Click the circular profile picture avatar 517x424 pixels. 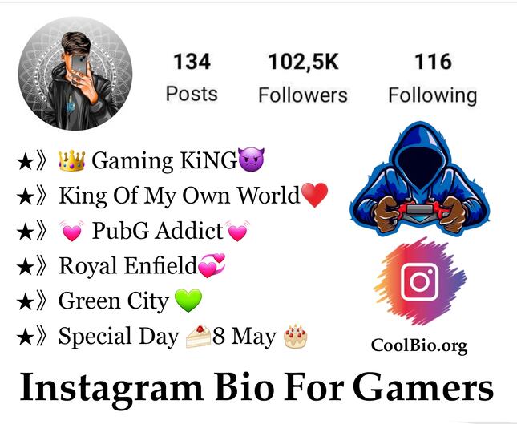(75, 73)
